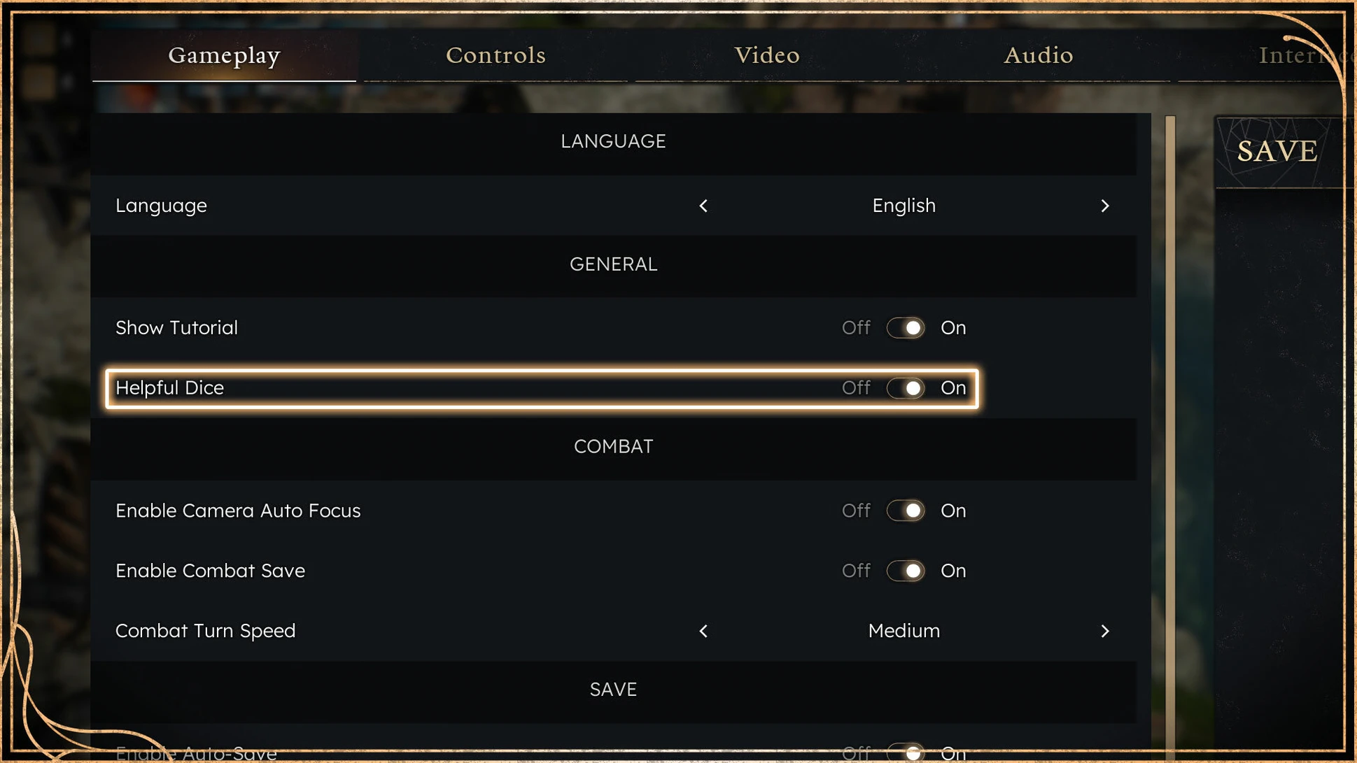
Task: Select the Medium turn speed value
Action: [904, 631]
